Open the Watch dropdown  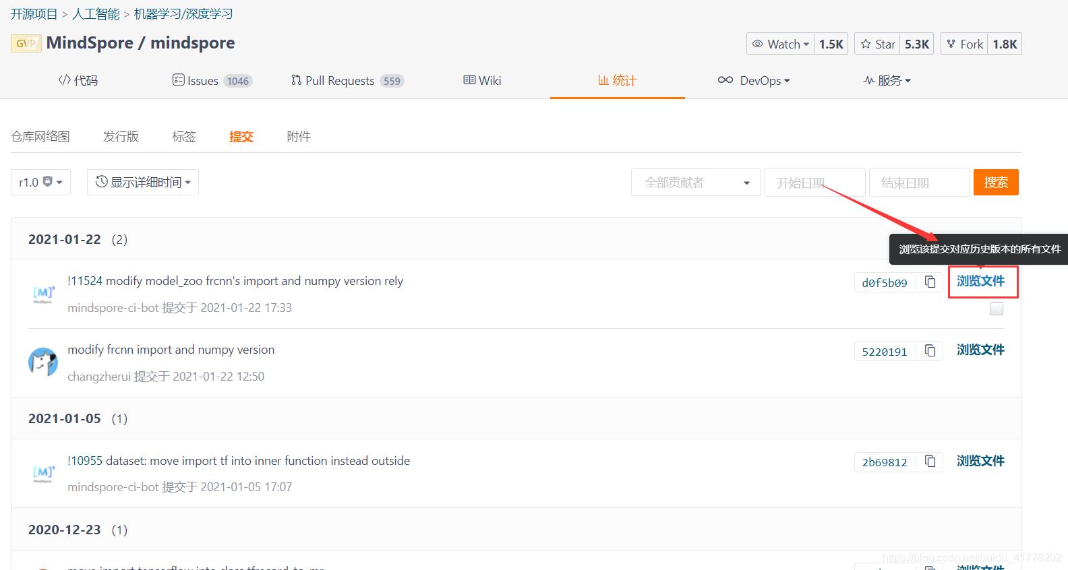[780, 44]
